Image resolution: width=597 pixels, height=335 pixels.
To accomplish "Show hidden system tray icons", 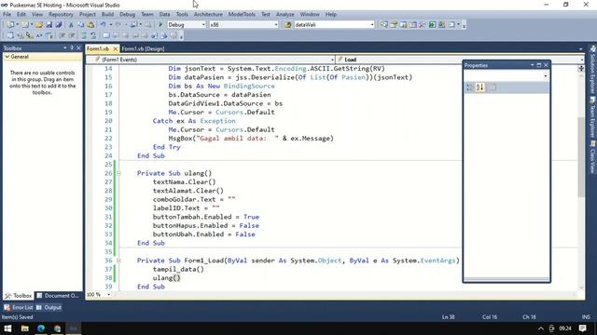I will [x=541, y=328].
